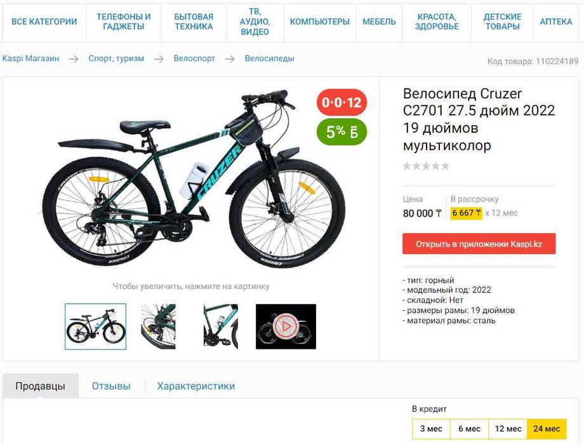Click Открыть в приложении Kaspi.kz button
Viewport: 584px width, 444px height.
click(479, 244)
